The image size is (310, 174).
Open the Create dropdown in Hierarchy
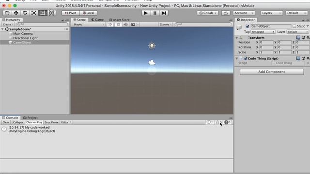[x=8, y=24]
